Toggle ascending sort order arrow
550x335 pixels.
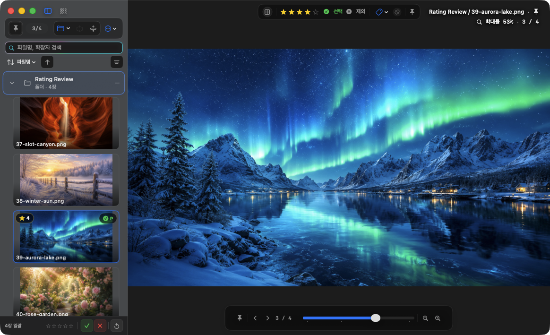pos(47,62)
